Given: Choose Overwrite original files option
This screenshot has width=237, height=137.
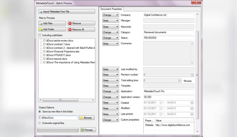Looking at the screenshot, I should pyautogui.click(x=40, y=123).
